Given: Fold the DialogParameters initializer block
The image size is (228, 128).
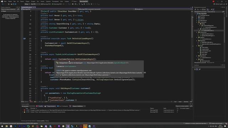Looking at the screenshot, I should tap(36, 93).
